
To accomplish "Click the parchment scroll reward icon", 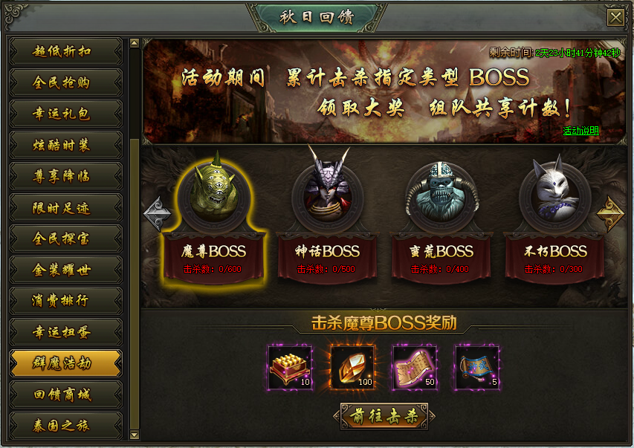I will click(415, 367).
